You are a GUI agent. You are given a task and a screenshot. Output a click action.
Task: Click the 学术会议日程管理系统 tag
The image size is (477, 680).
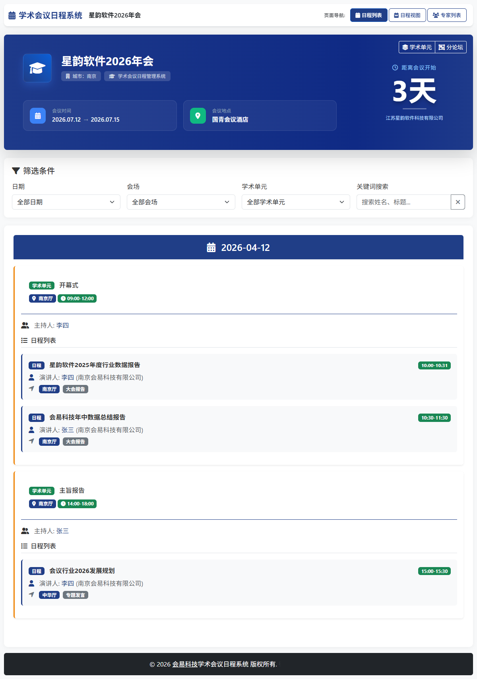[137, 76]
